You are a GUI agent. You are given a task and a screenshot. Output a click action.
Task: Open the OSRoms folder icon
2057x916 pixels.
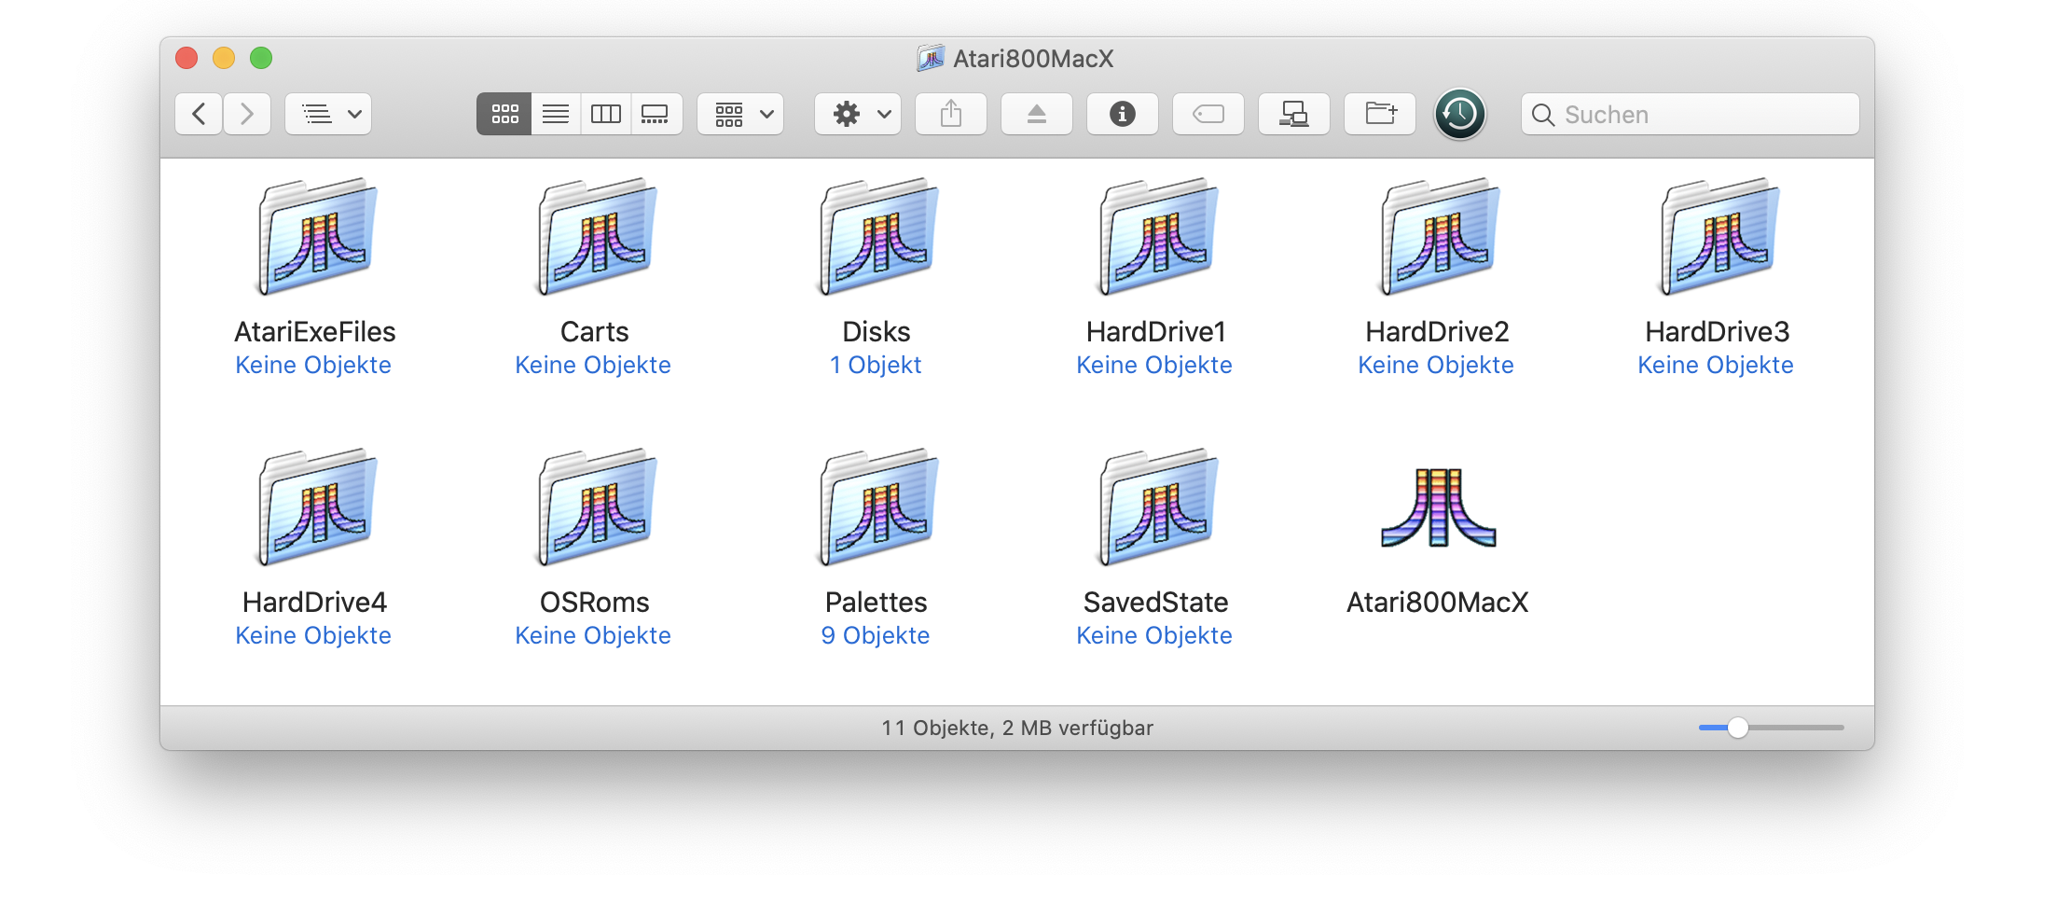(x=597, y=507)
